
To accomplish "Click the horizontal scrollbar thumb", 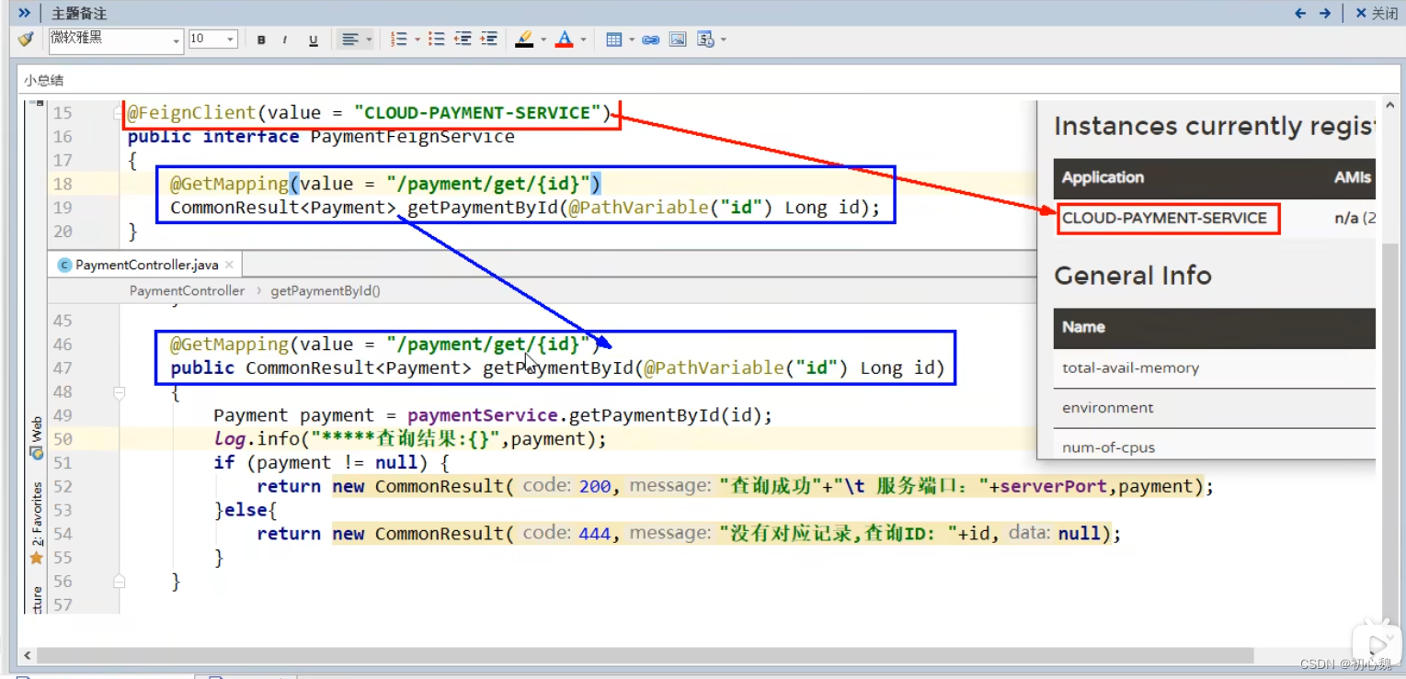I will 646,656.
